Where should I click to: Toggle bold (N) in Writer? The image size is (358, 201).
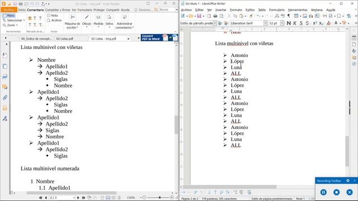(289, 23)
